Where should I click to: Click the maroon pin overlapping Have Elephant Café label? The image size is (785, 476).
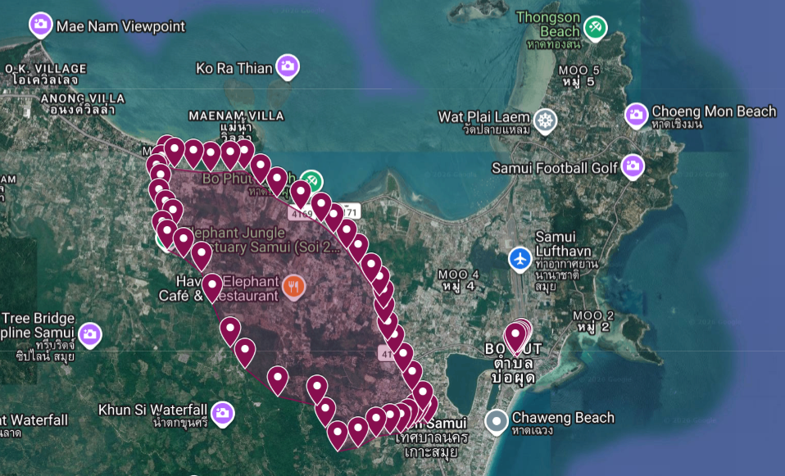pyautogui.click(x=212, y=288)
